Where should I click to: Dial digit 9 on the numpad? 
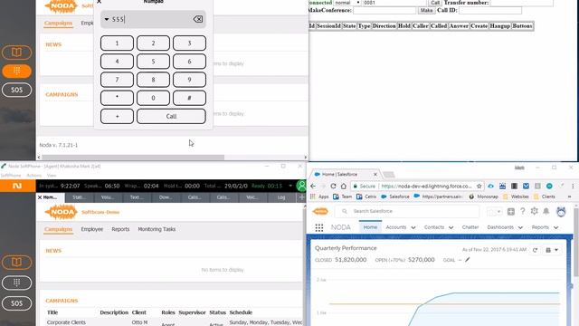189,80
